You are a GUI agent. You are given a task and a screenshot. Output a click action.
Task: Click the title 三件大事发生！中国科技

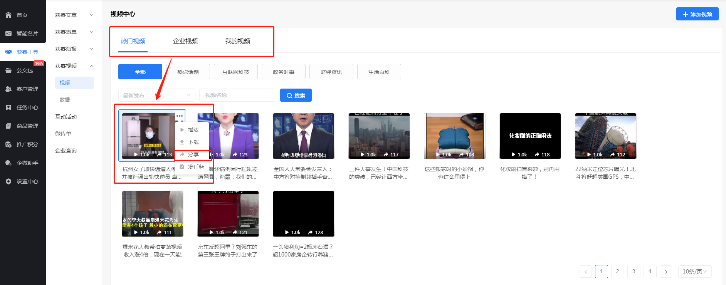pos(378,173)
